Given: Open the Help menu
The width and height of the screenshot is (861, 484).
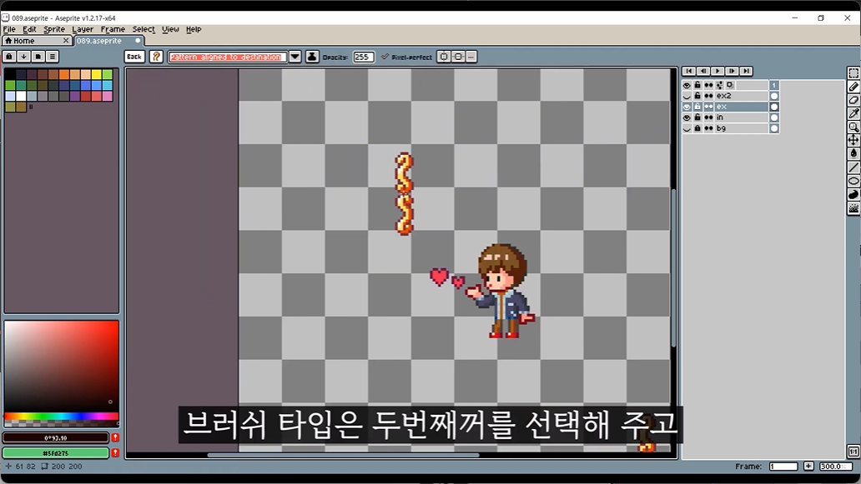Looking at the screenshot, I should click(194, 29).
